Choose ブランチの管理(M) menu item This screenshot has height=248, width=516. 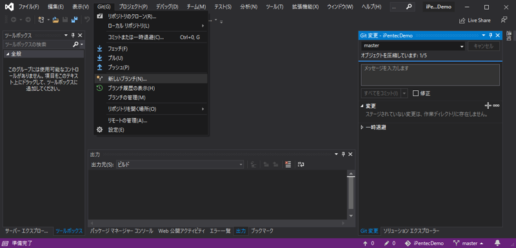pos(151,97)
